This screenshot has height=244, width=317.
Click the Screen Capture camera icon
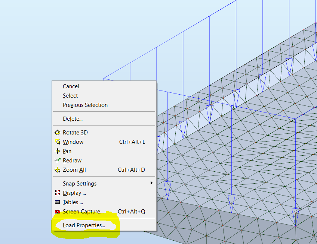pyautogui.click(x=58, y=211)
